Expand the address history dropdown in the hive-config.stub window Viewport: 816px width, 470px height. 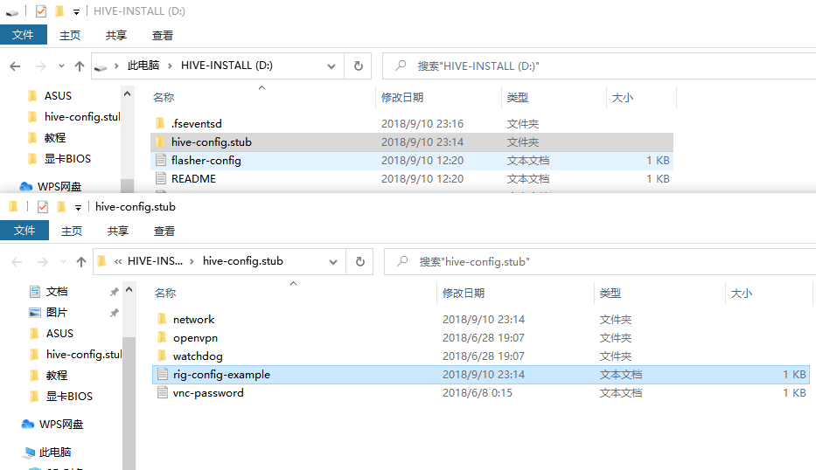[333, 261]
